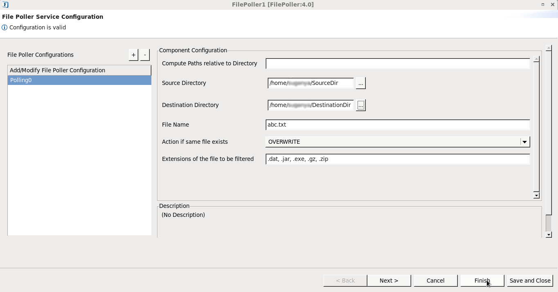Screen dimensions: 558x292
Task: Click the Add/Modify File Poller Configuration header
Action: pos(79,70)
